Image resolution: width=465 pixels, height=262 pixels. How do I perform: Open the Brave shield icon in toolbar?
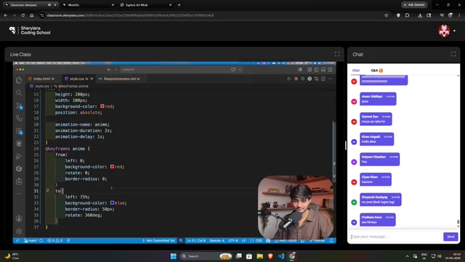pyautogui.click(x=398, y=15)
